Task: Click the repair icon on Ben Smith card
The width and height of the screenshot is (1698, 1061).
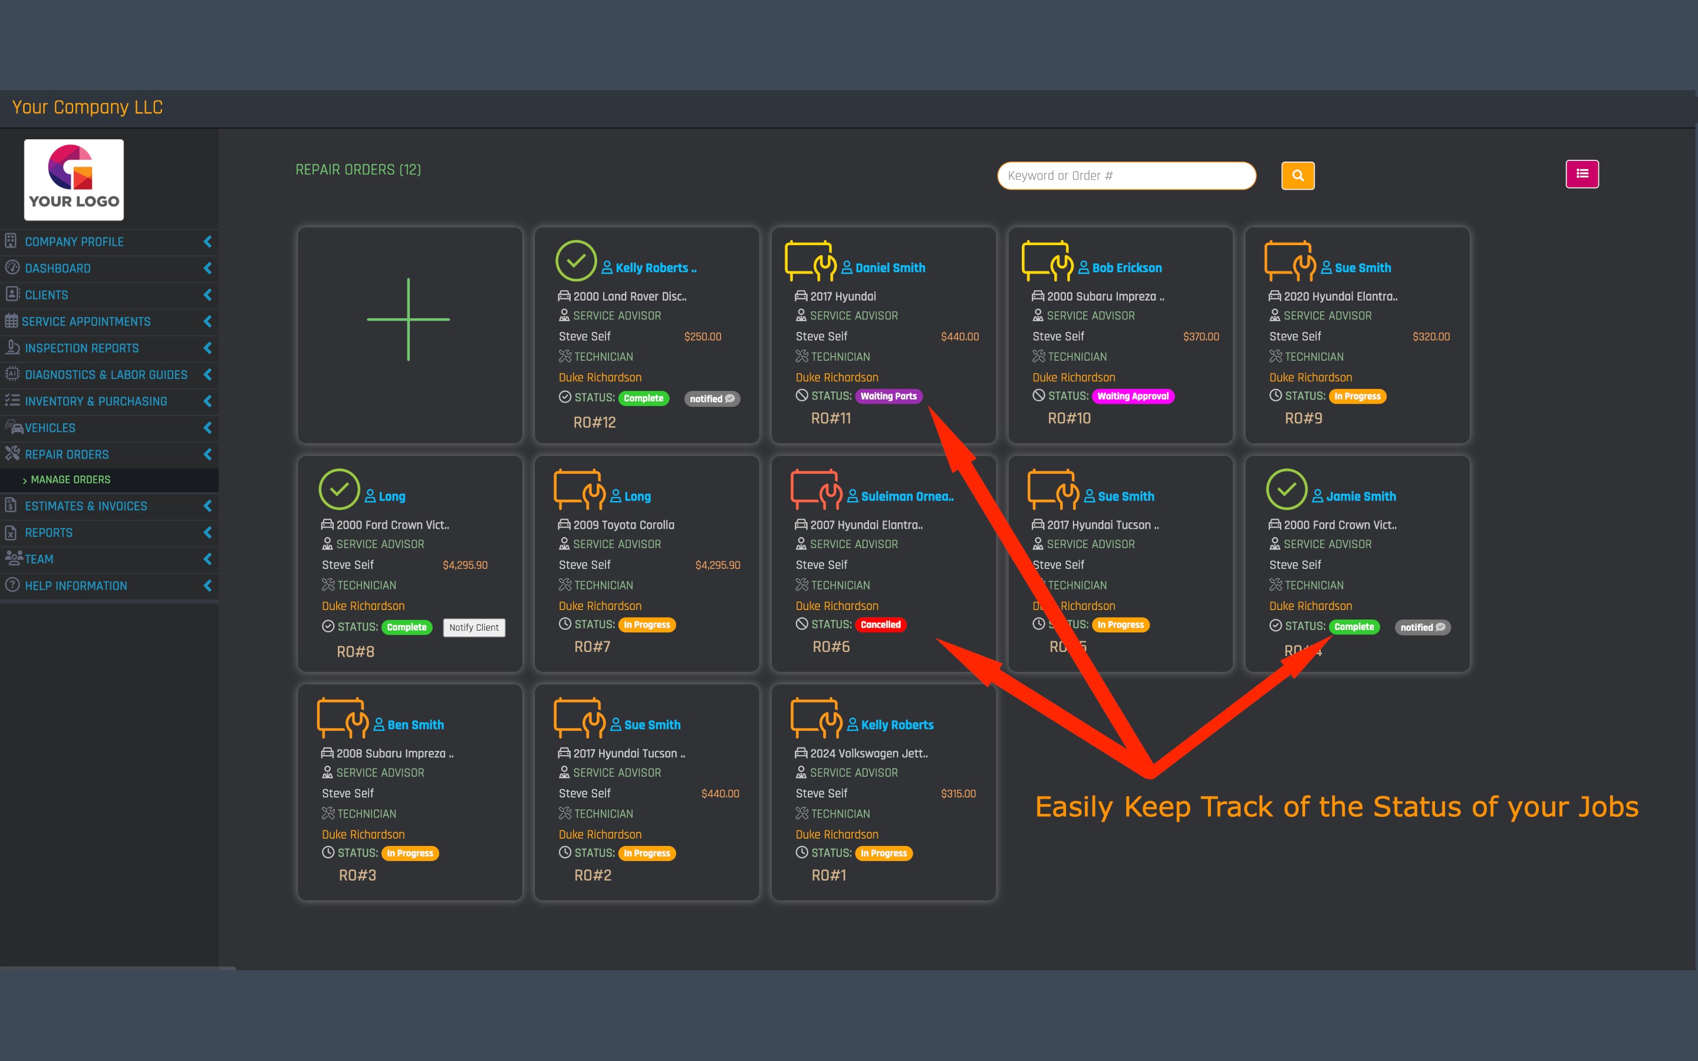Action: point(343,718)
